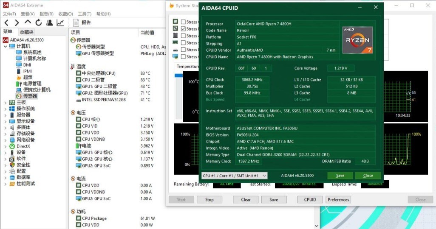The image size is (436, 229).
Task: Switch to the 收藏夹 tab
Action: pos(26,32)
